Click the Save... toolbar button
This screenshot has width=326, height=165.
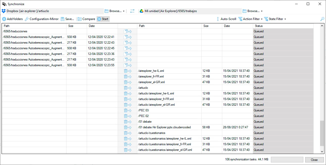coord(67,19)
